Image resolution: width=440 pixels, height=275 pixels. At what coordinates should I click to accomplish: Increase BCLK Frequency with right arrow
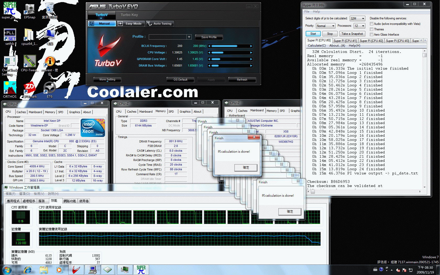251,46
